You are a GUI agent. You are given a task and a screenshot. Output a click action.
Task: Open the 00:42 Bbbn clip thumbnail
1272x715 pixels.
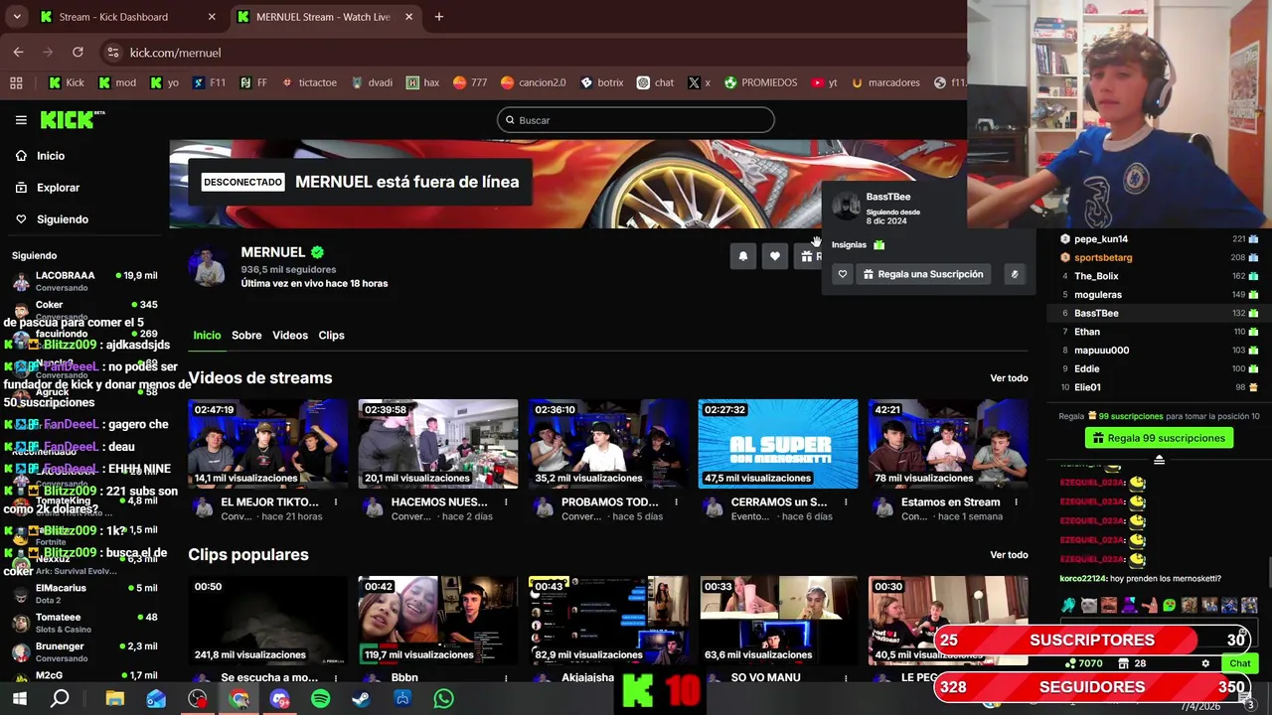[x=437, y=621]
